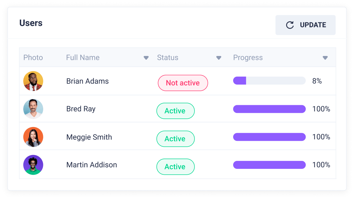Toggle Brian Adams's Not active status badge
This screenshot has width=354, height=199.
click(183, 83)
